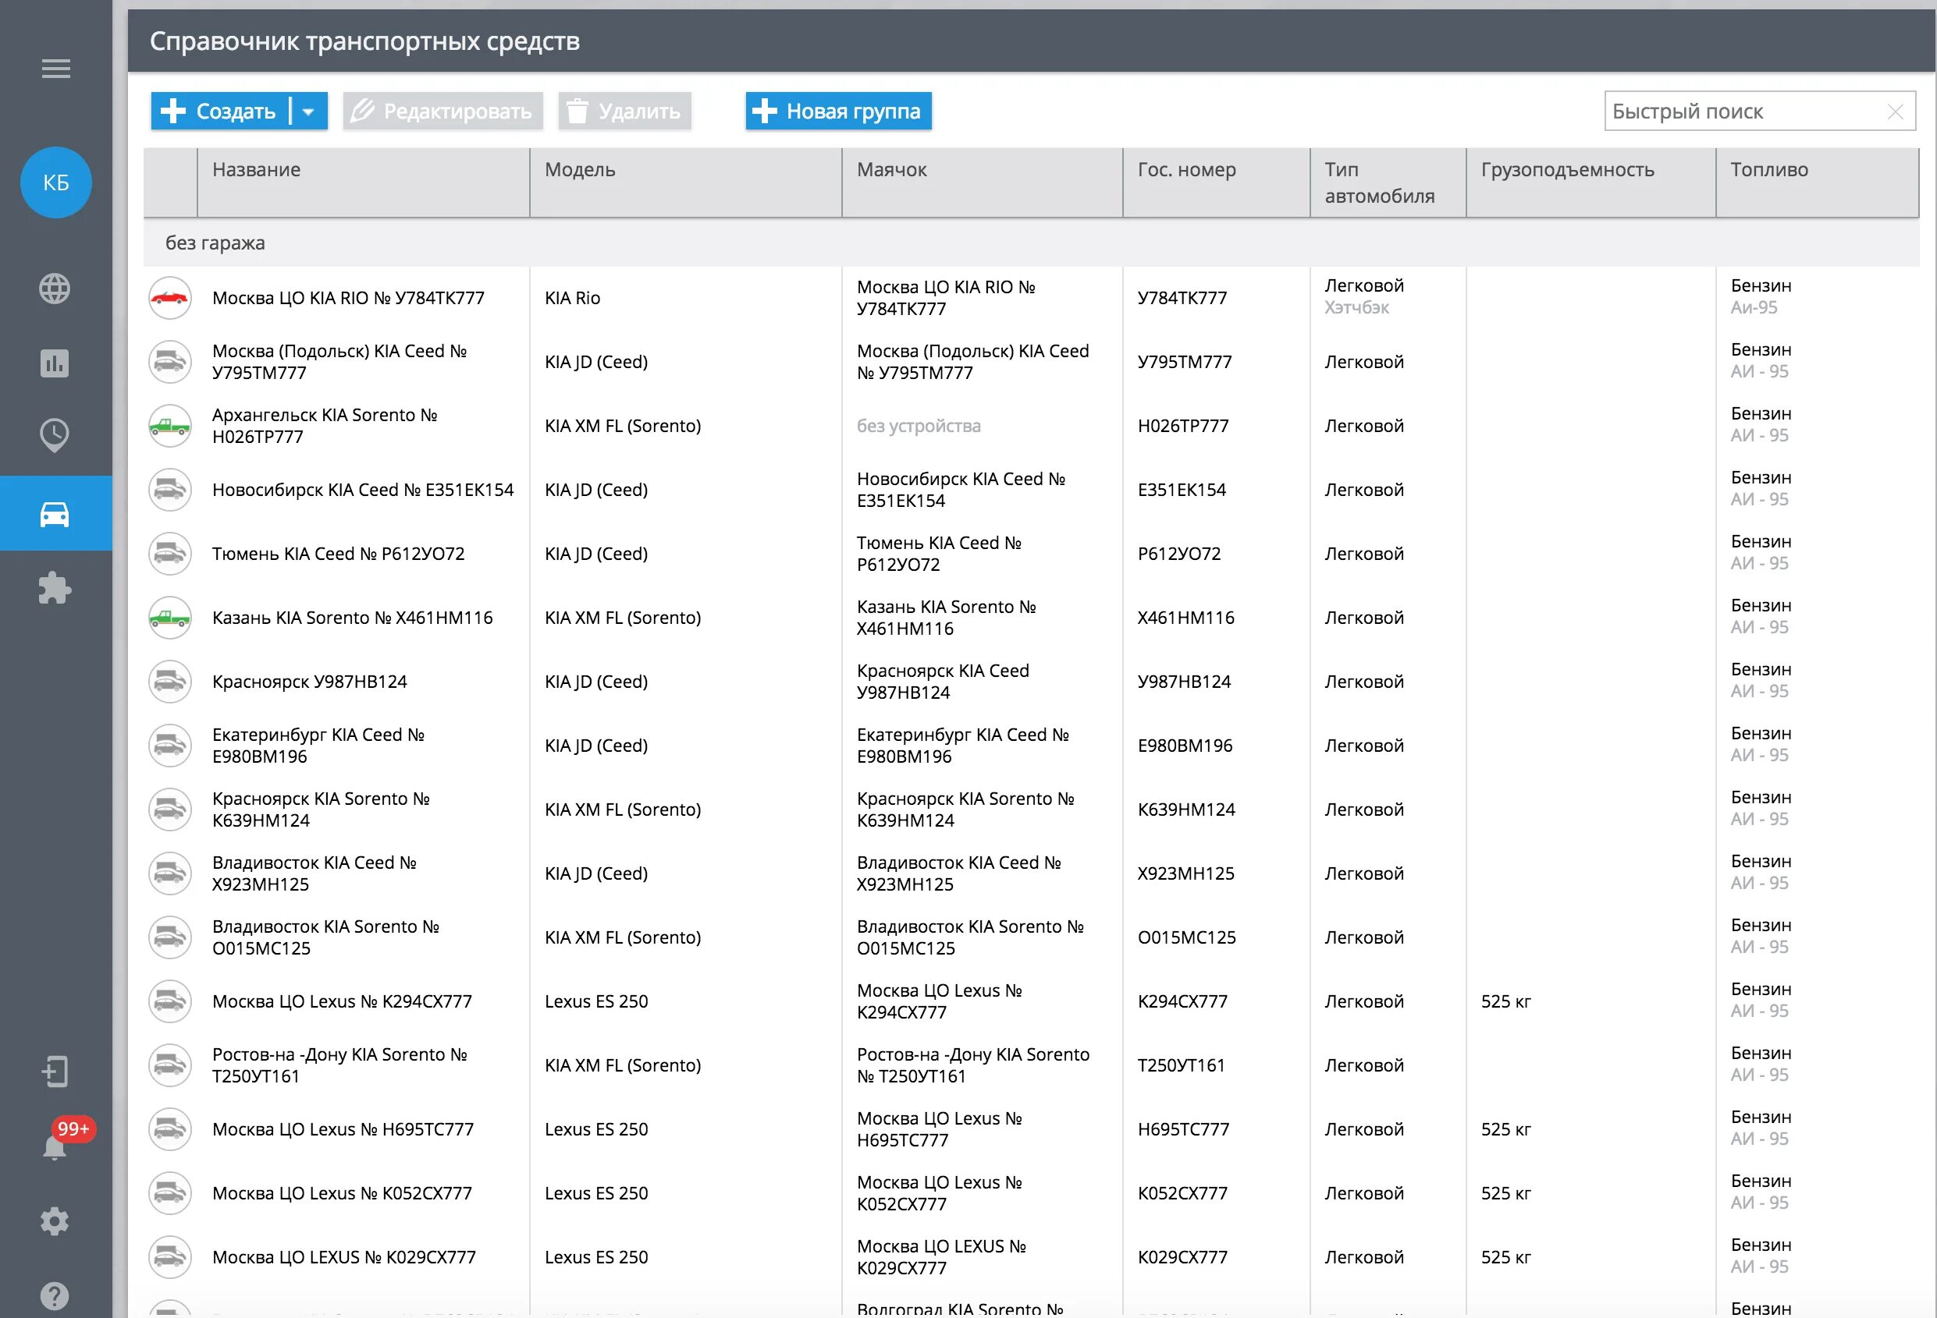The height and width of the screenshot is (1318, 1937).
Task: Clear the quick search with the X icon
Action: [1896, 112]
